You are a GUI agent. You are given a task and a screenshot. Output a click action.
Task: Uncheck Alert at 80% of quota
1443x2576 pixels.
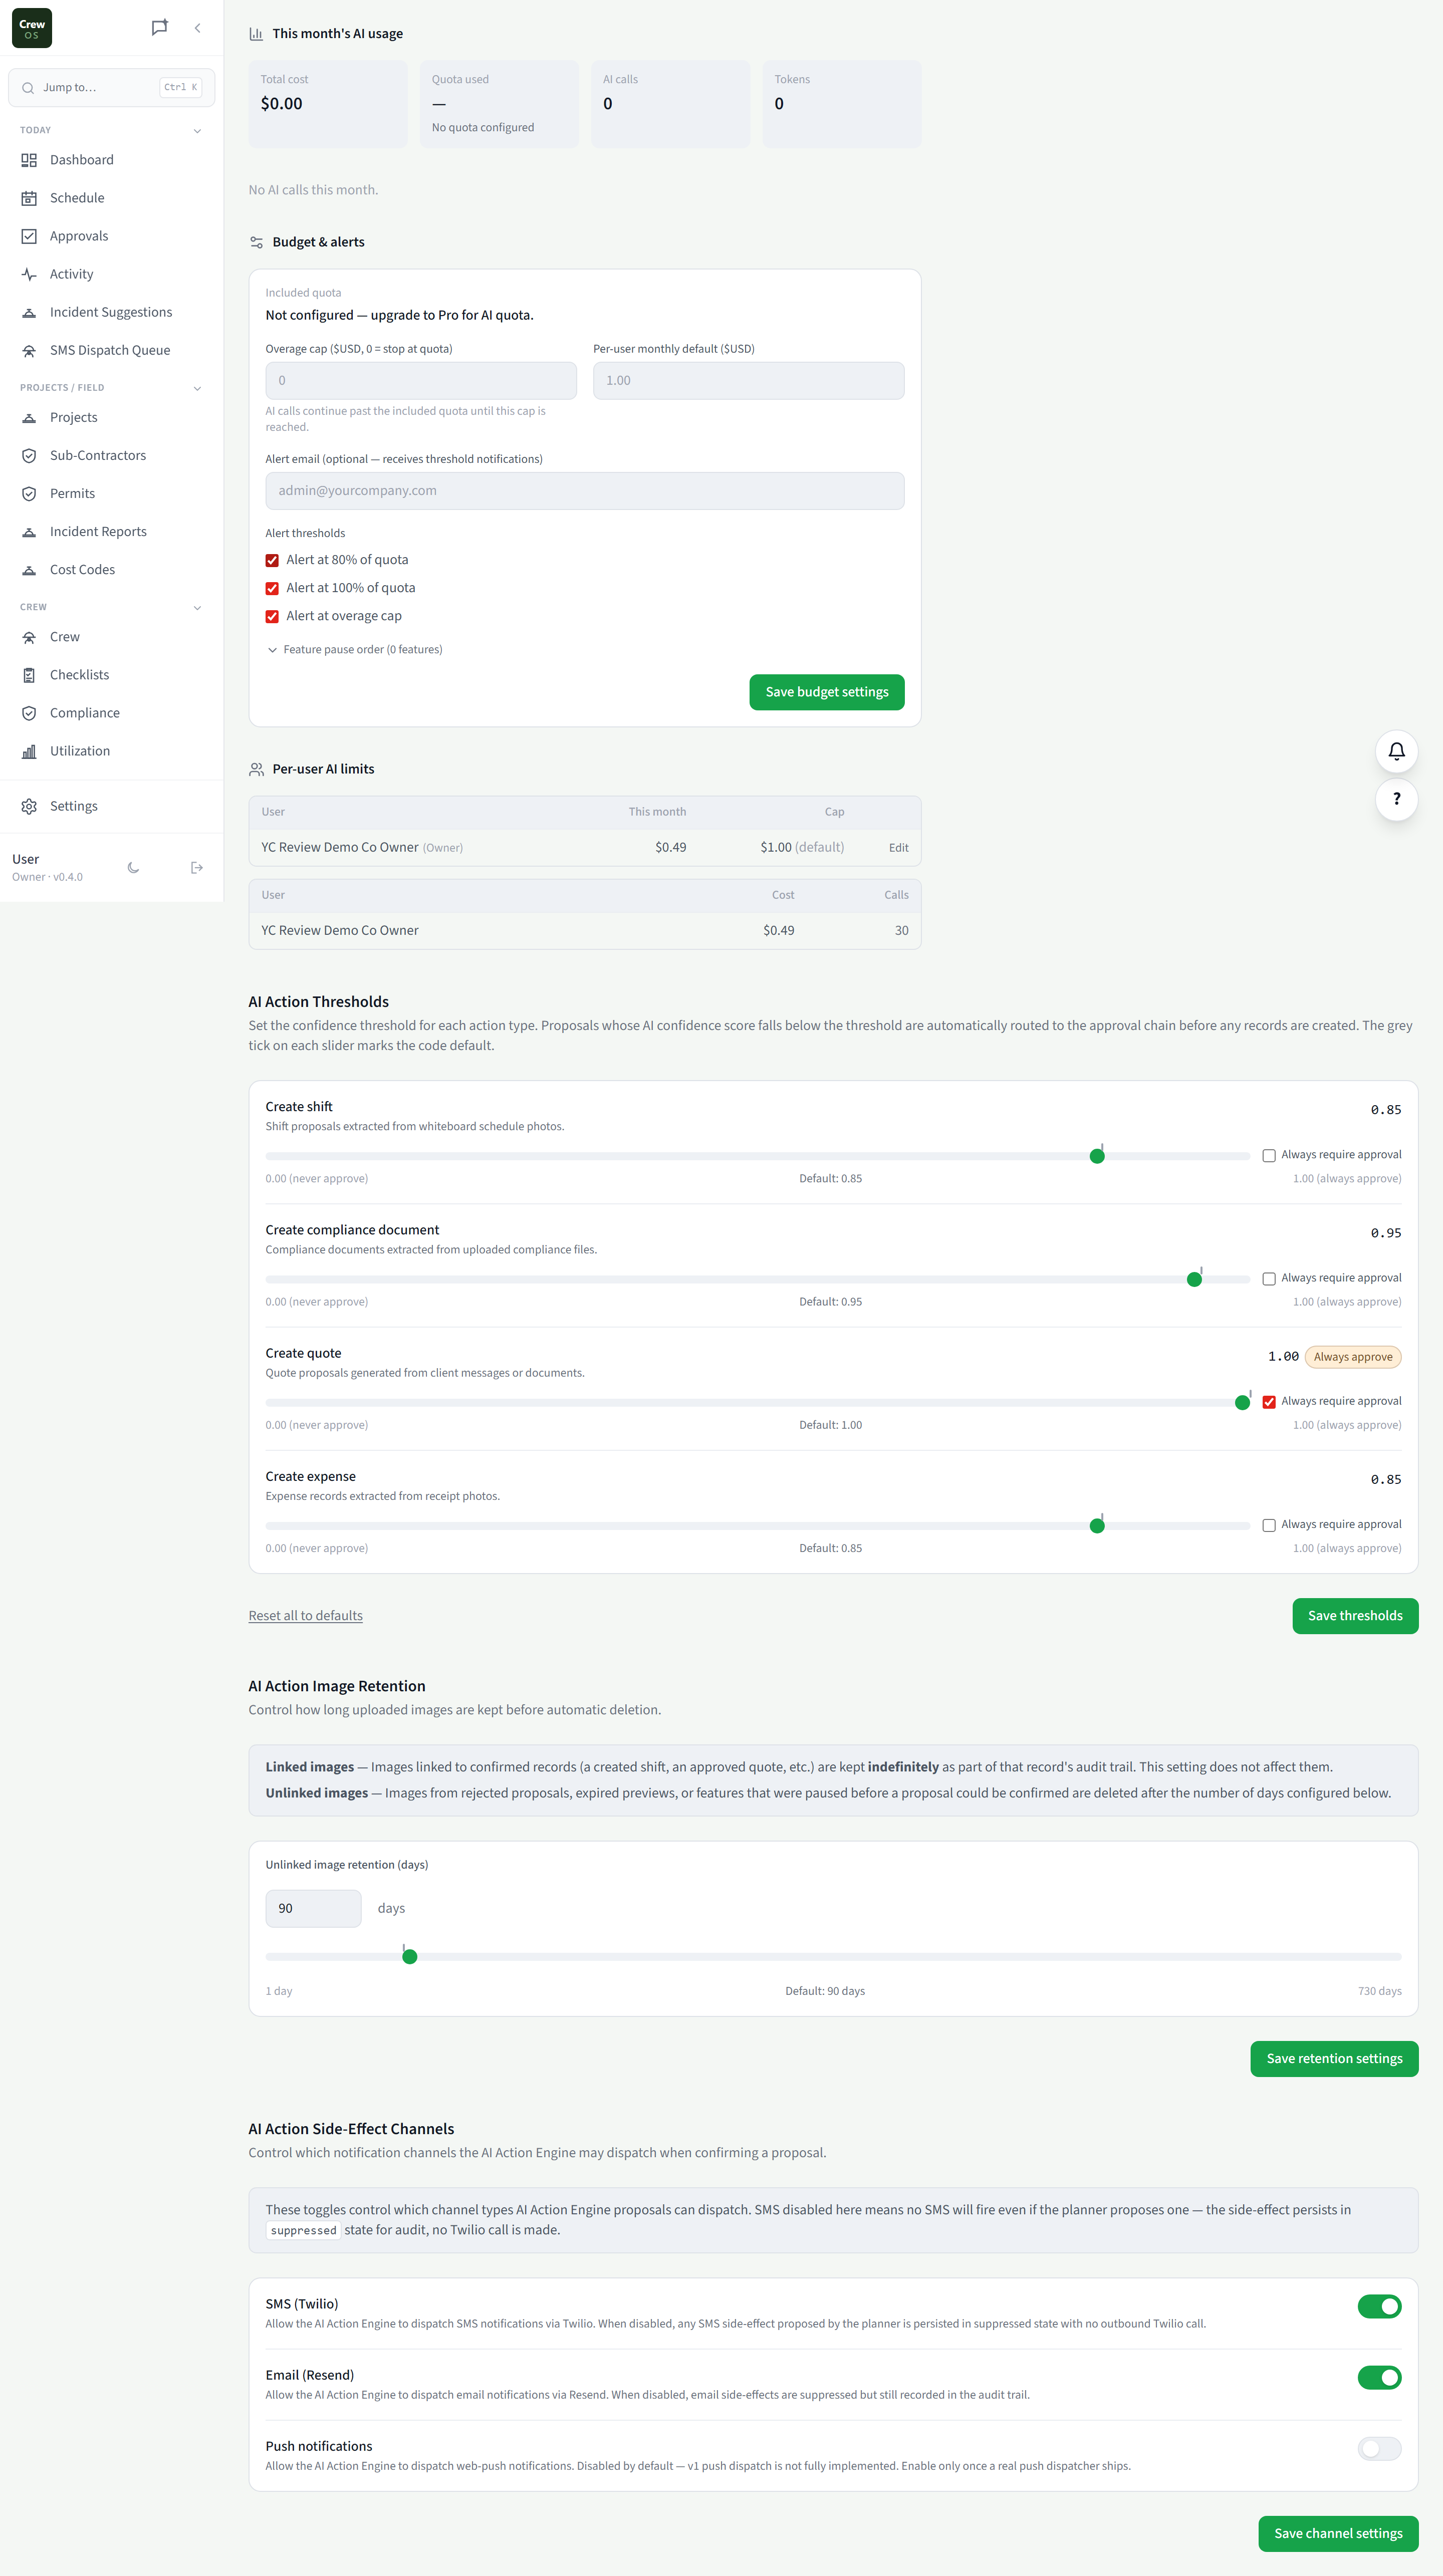click(272, 560)
